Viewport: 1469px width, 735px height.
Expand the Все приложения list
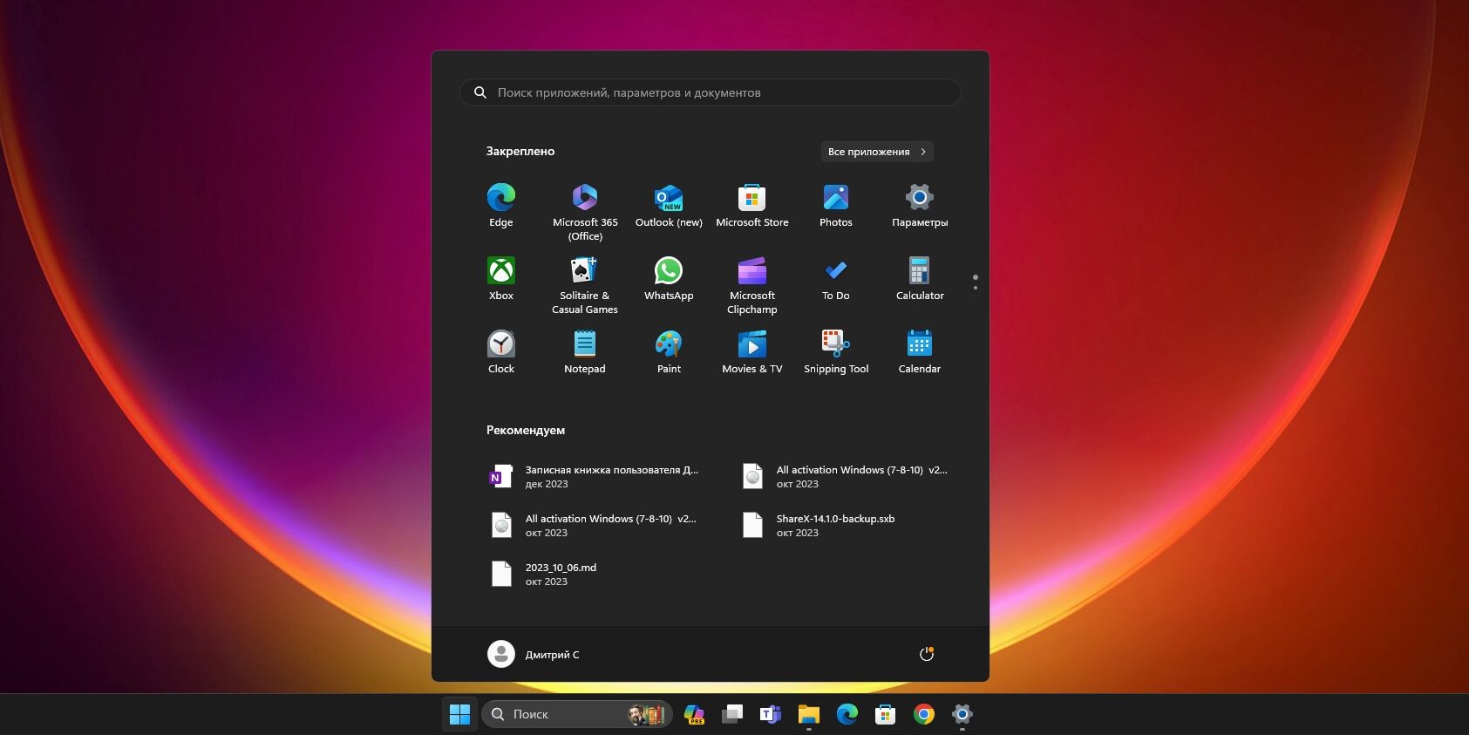coord(876,152)
